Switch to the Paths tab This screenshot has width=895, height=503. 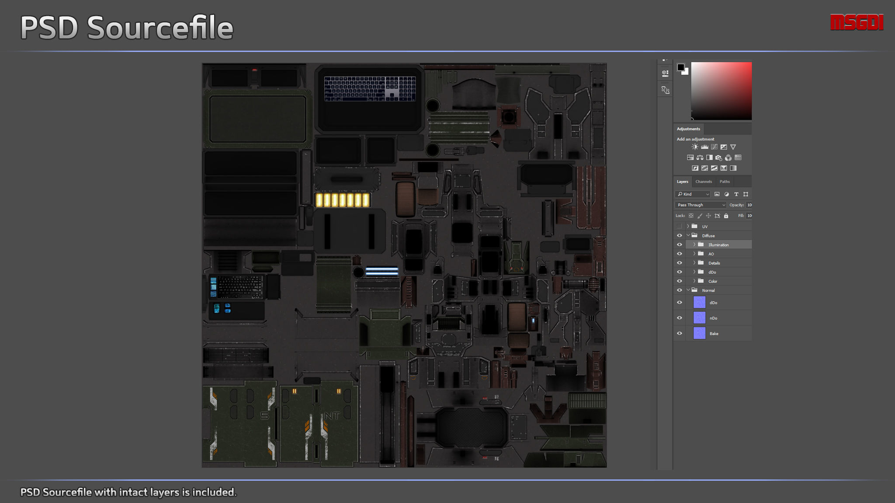point(725,182)
